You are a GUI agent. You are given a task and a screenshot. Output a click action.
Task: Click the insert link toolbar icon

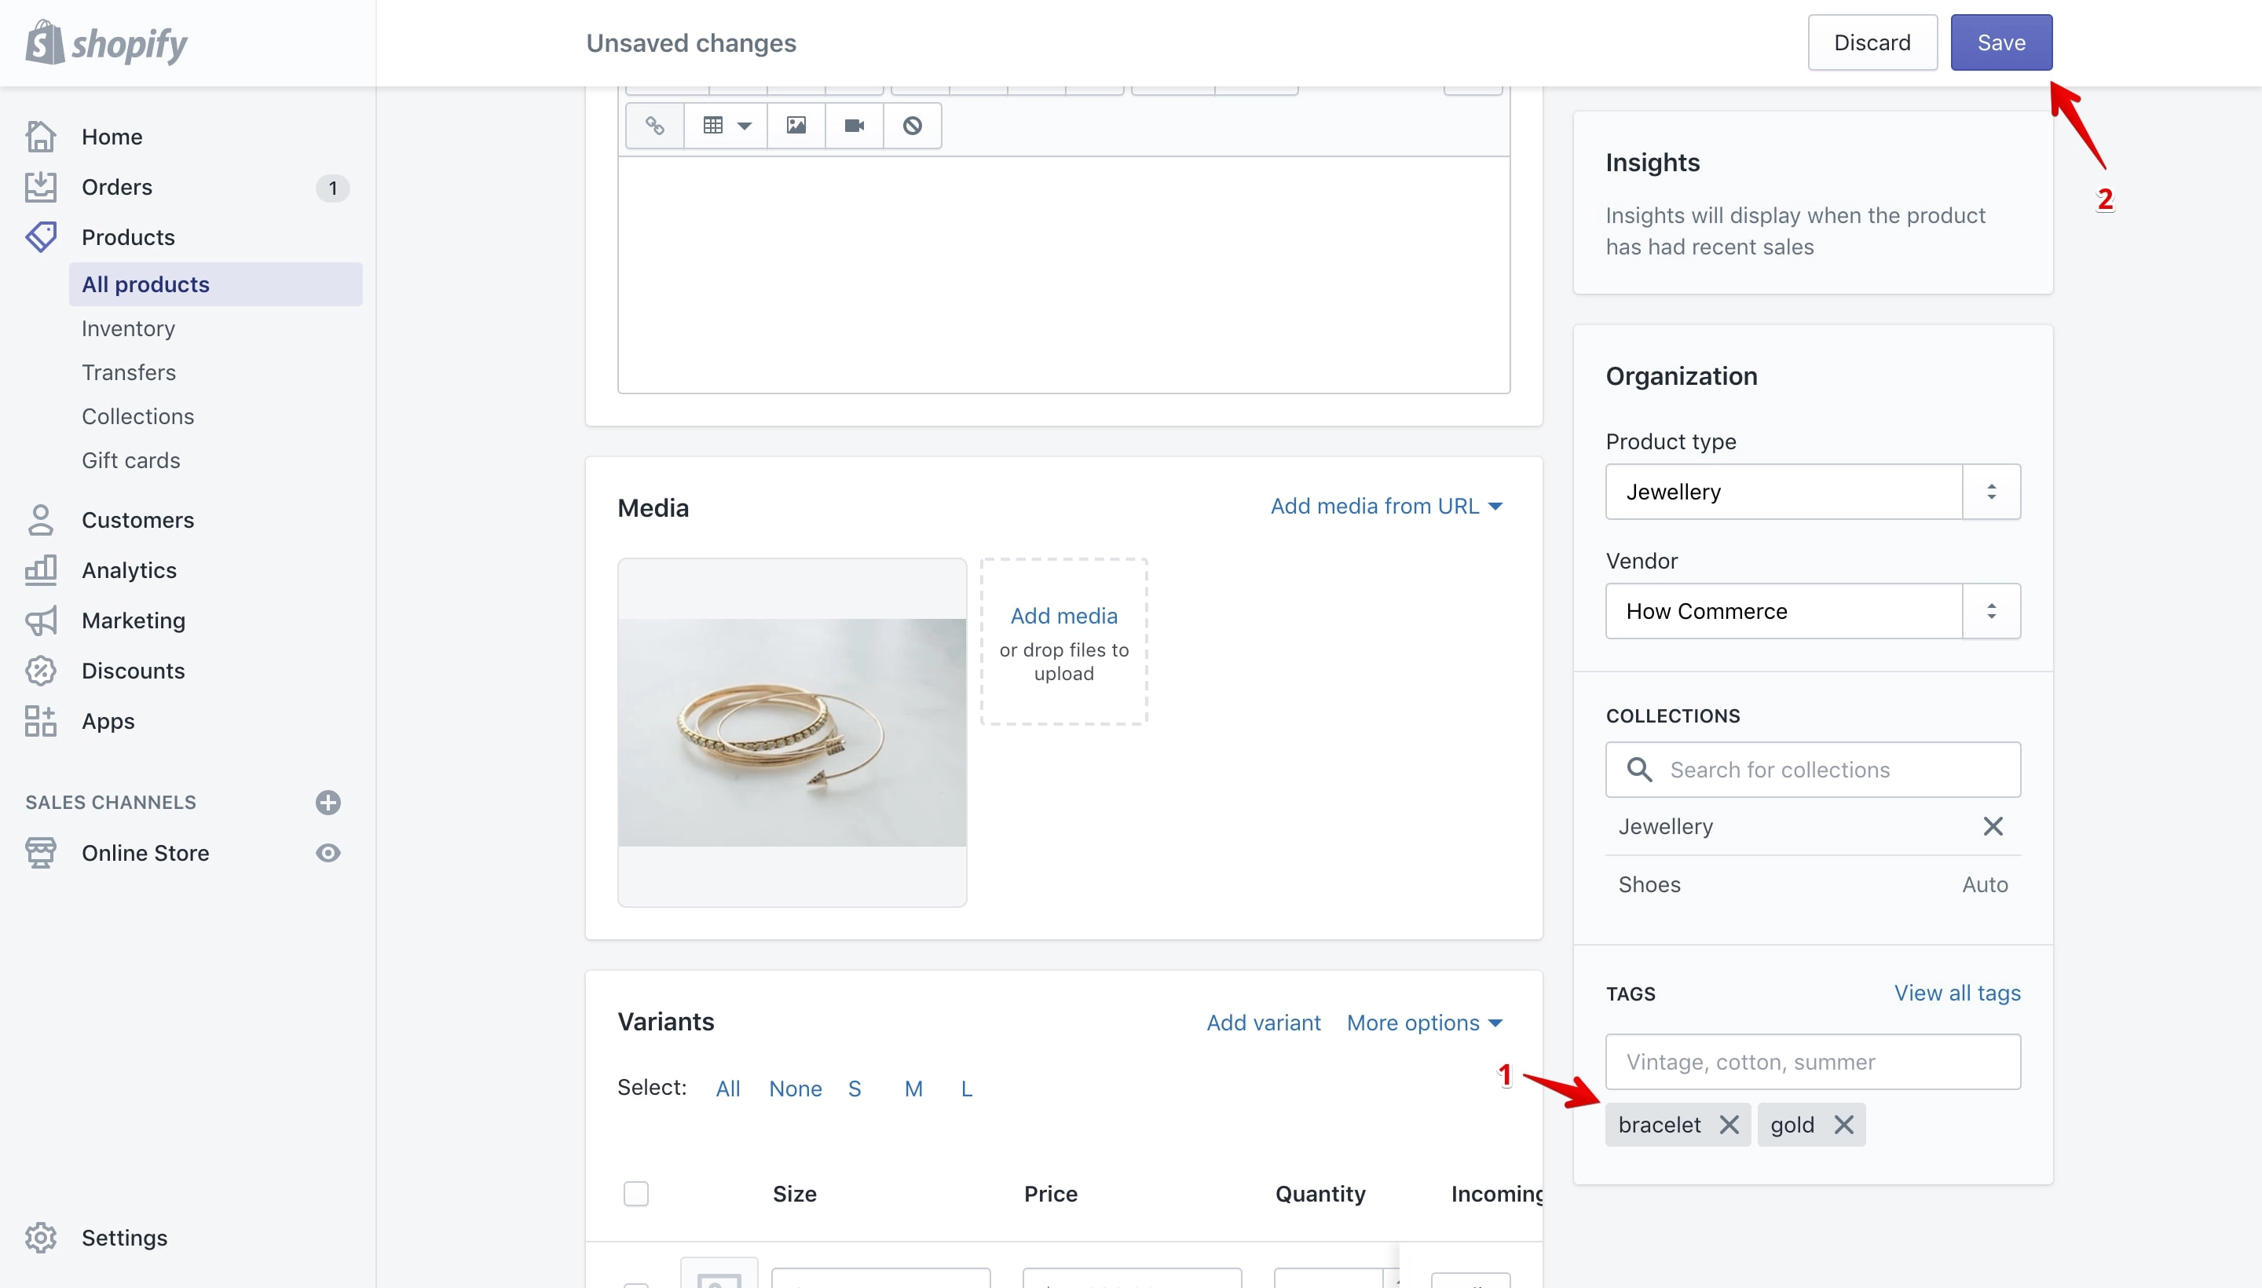point(654,126)
